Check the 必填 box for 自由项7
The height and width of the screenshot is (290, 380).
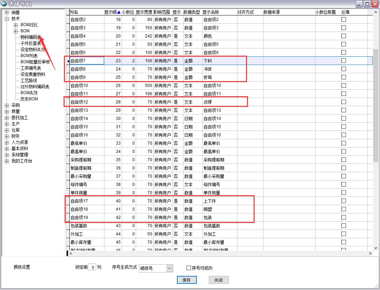[344, 61]
